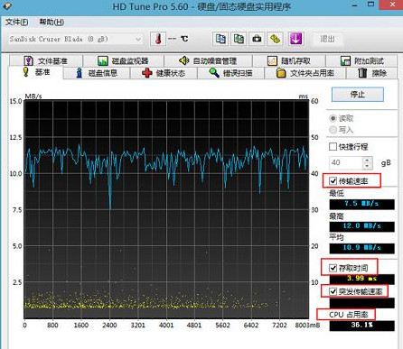The image size is (403, 349).
Task: Open the 自动噪音管理 tab
Action: coord(208,60)
